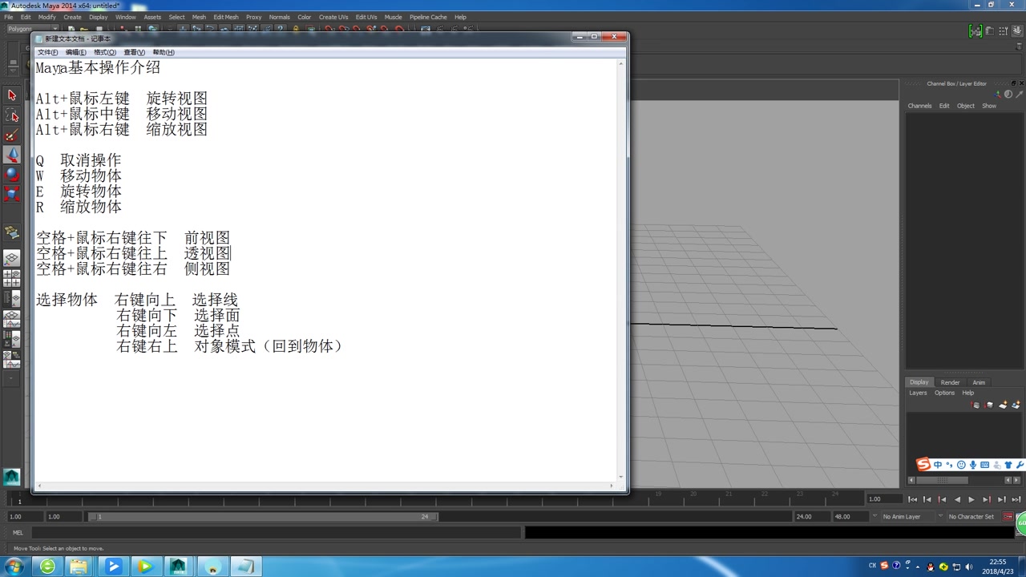Go to end of playback range
The width and height of the screenshot is (1026, 577).
pos(1016,499)
